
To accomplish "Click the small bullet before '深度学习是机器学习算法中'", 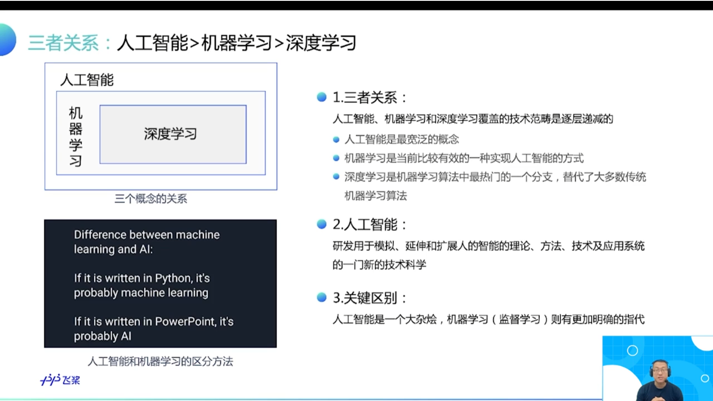I will (336, 177).
